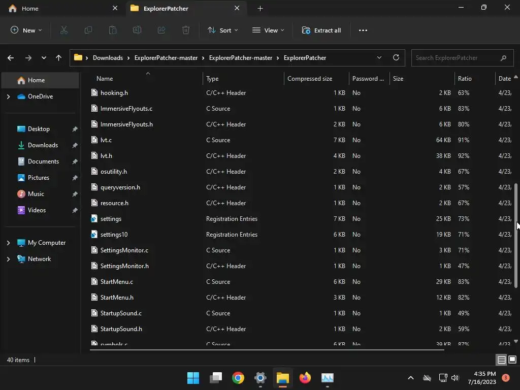Image resolution: width=520 pixels, height=390 pixels.
Task: Open the New dropdown menu
Action: tap(26, 30)
